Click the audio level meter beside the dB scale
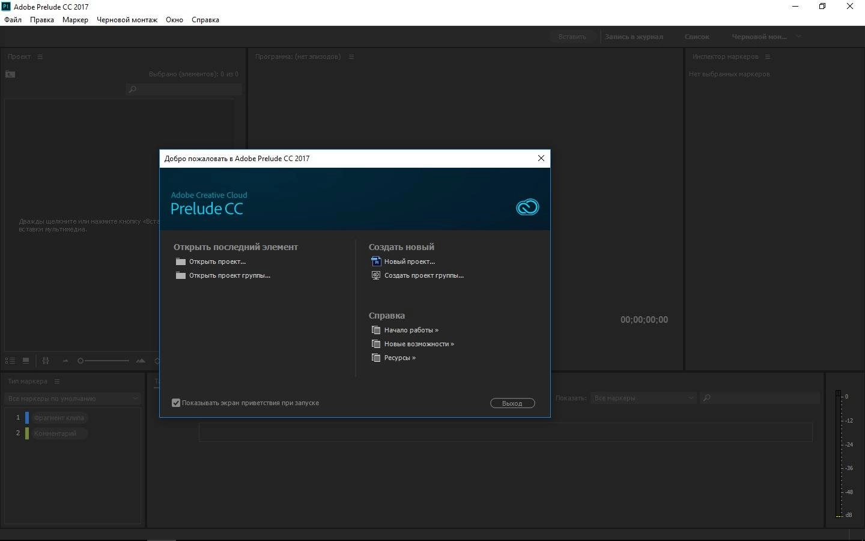The height and width of the screenshot is (541, 865). point(839,454)
